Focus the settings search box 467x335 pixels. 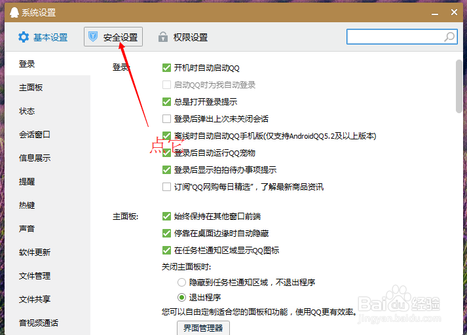click(x=402, y=37)
